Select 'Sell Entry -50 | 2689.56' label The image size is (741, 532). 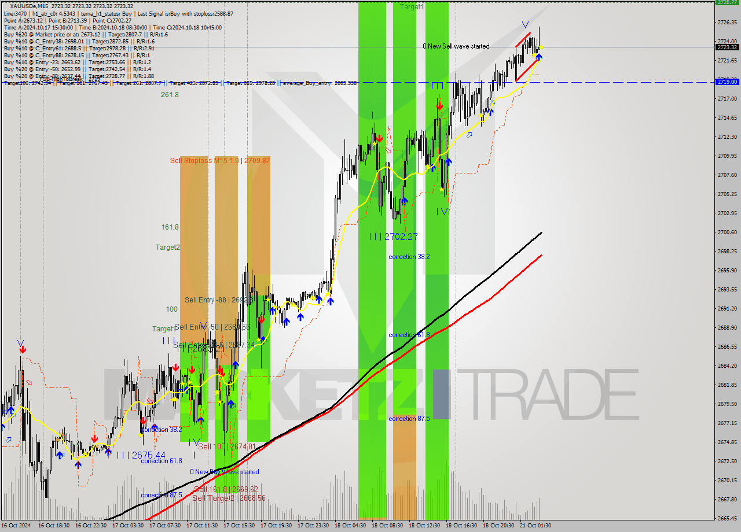(x=212, y=327)
